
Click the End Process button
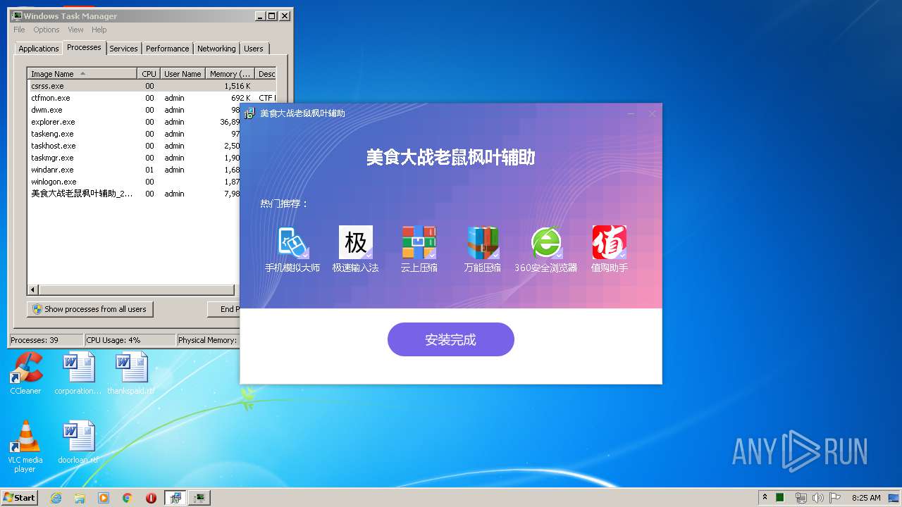coord(223,309)
